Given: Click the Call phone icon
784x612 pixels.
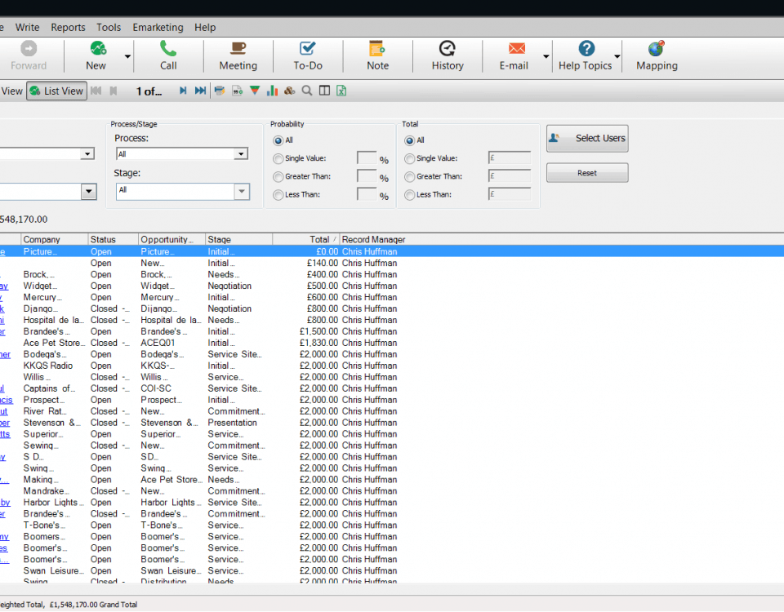Looking at the screenshot, I should point(168,48).
